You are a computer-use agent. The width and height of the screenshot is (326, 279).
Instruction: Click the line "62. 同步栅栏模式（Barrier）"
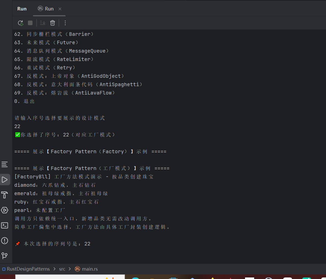pyautogui.click(x=54, y=34)
